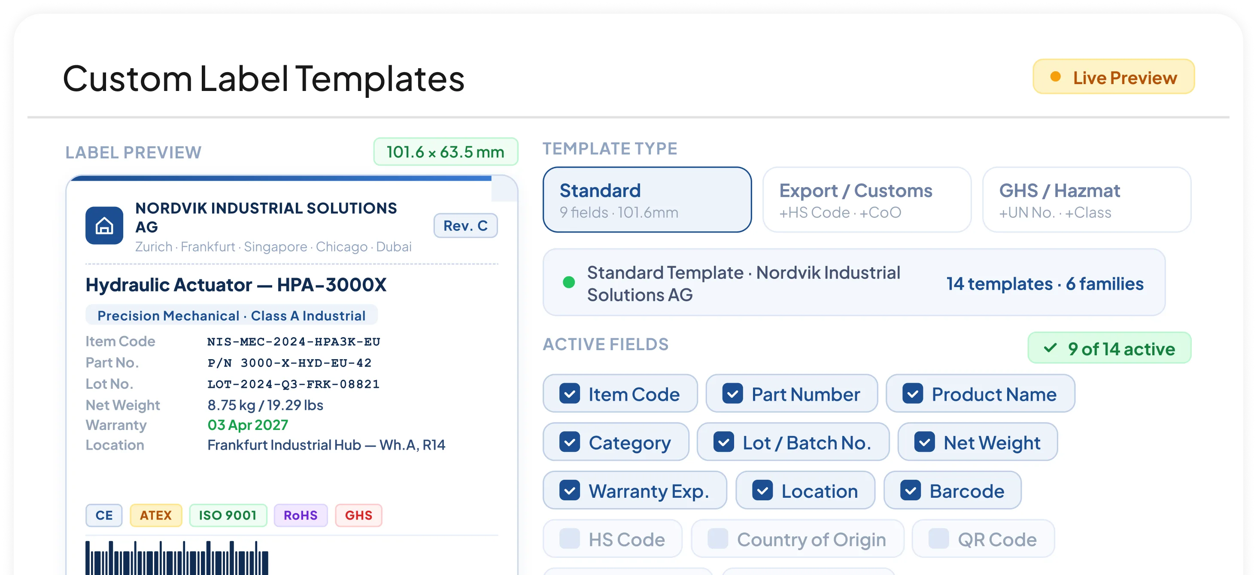This screenshot has width=1257, height=575.
Task: Open the 14 templates · 6 families link
Action: point(1045,284)
